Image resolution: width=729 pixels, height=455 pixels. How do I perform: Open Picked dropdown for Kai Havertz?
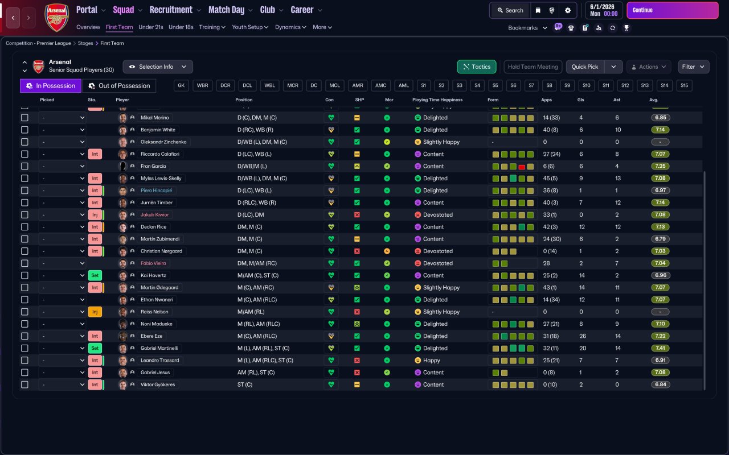click(63, 275)
